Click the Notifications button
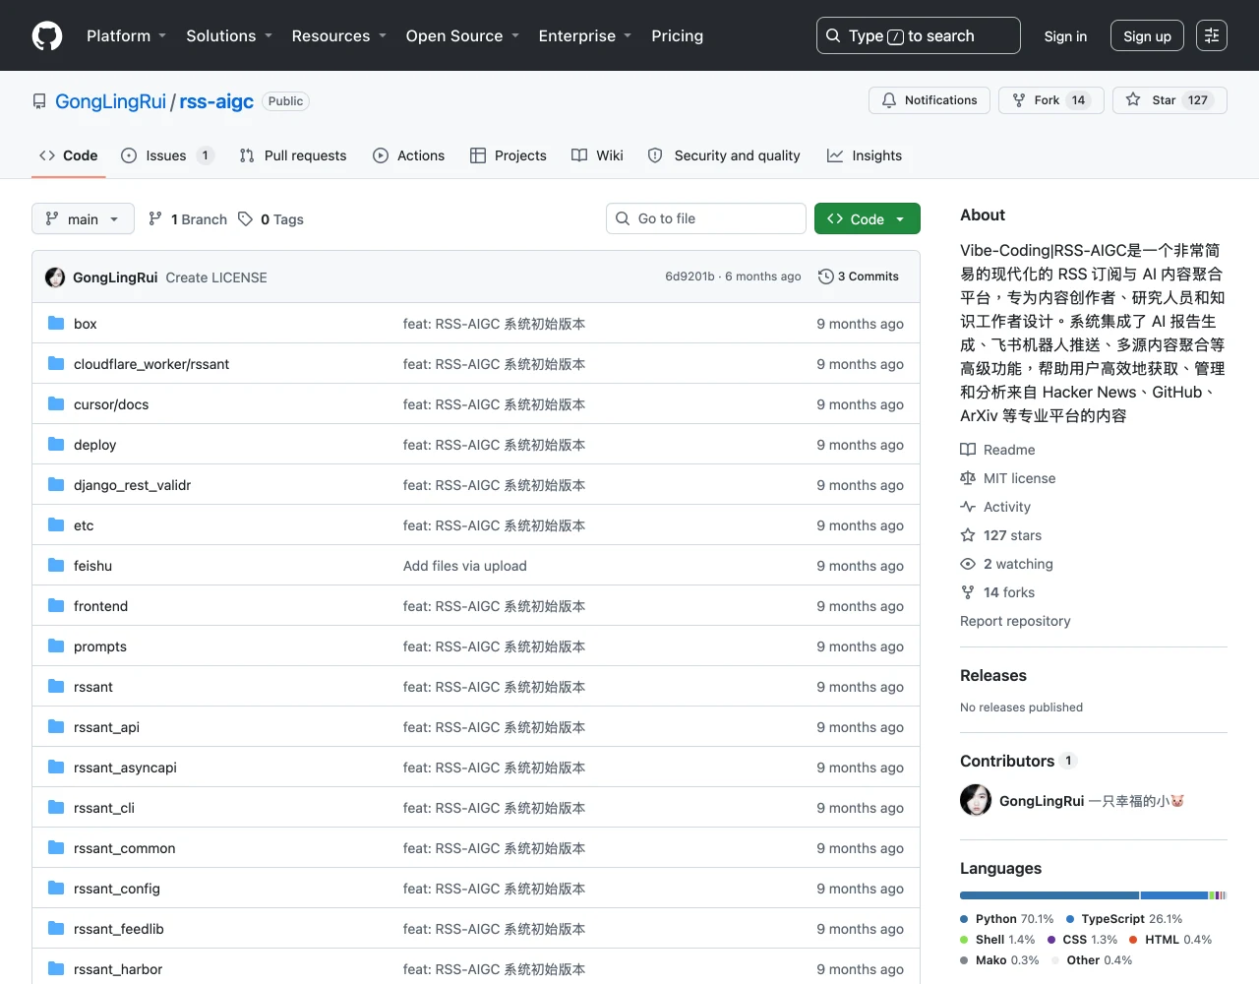Image resolution: width=1259 pixels, height=984 pixels. coord(929,100)
